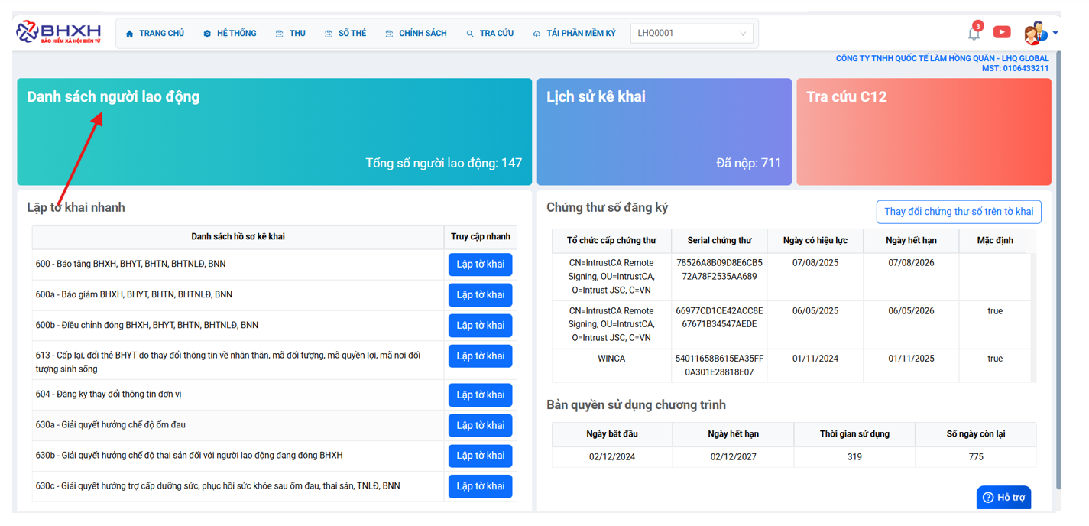Open the user avatar menu
Viewport: 1089px width, 526px height.
point(1035,33)
